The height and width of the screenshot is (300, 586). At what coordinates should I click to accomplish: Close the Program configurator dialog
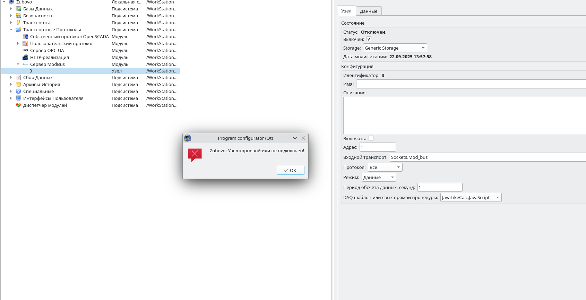(x=303, y=138)
